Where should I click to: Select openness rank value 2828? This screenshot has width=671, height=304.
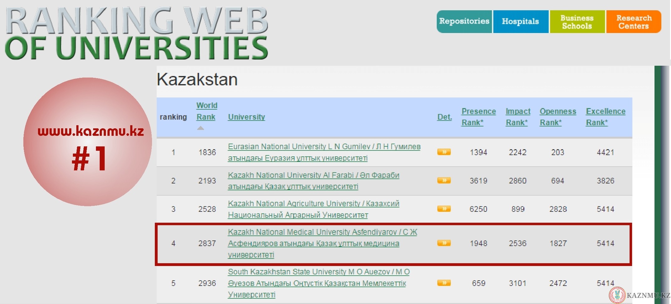[558, 209]
